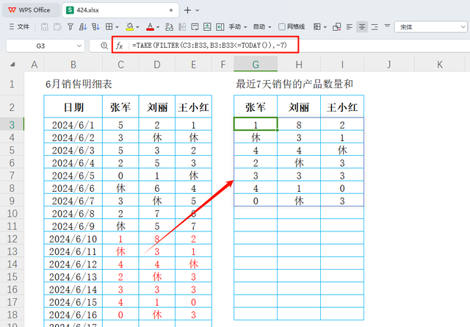Open the 手动 calculation dropdown
This screenshot has width=470, height=327.
pos(238,27)
